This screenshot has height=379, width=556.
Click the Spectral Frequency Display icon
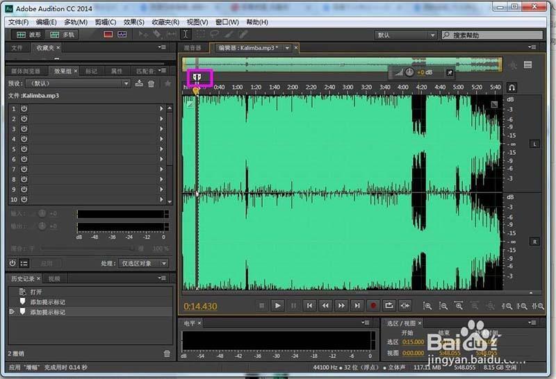pyautogui.click(x=108, y=34)
